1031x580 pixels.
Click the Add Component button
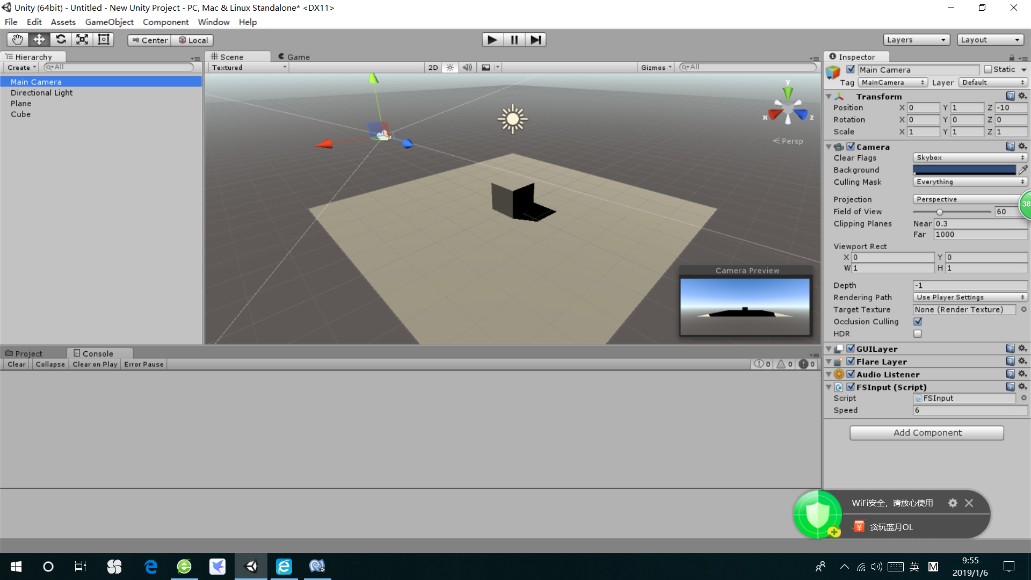point(926,432)
